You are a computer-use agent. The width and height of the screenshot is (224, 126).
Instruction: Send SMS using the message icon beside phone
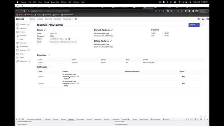(x=69, y=39)
